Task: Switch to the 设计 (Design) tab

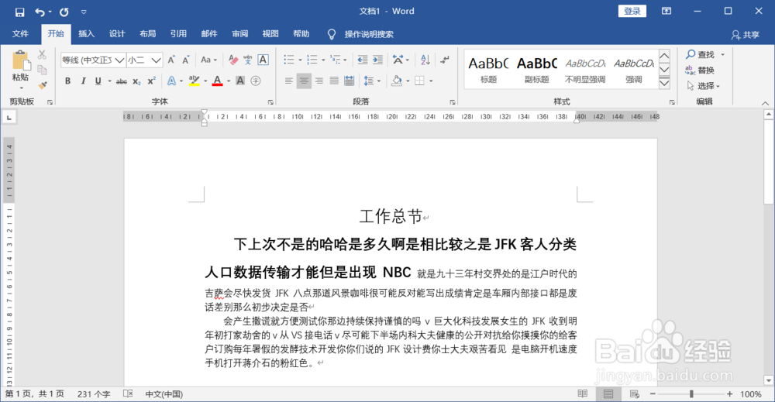Action: click(x=117, y=33)
